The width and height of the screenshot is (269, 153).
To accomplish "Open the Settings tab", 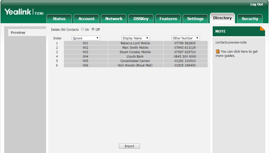I will 195,19.
